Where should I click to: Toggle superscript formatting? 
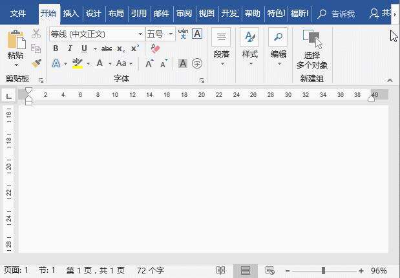point(135,48)
